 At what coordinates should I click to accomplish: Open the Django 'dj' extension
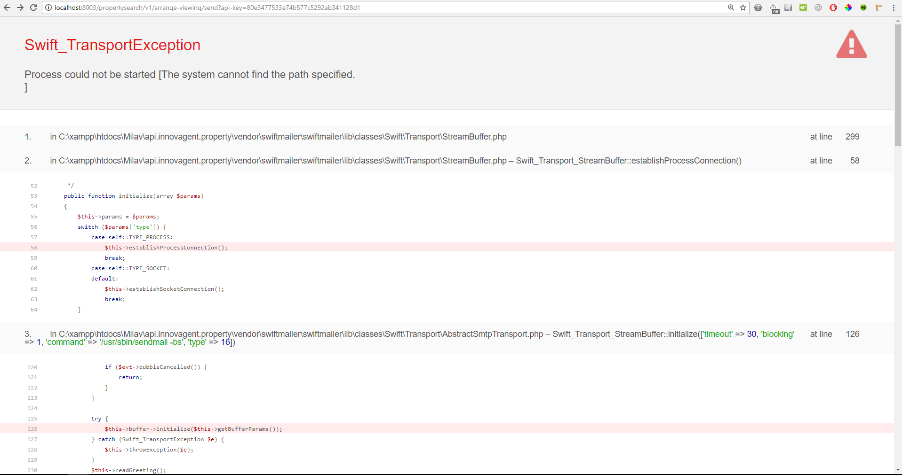[788, 8]
